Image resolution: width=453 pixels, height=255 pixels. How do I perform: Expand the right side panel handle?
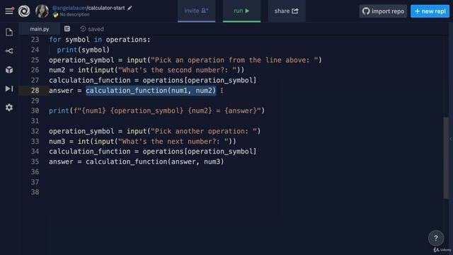(450, 139)
